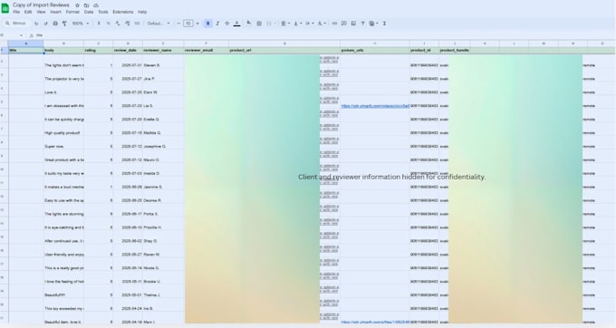Create a filter with funnel icon

pos(362,24)
